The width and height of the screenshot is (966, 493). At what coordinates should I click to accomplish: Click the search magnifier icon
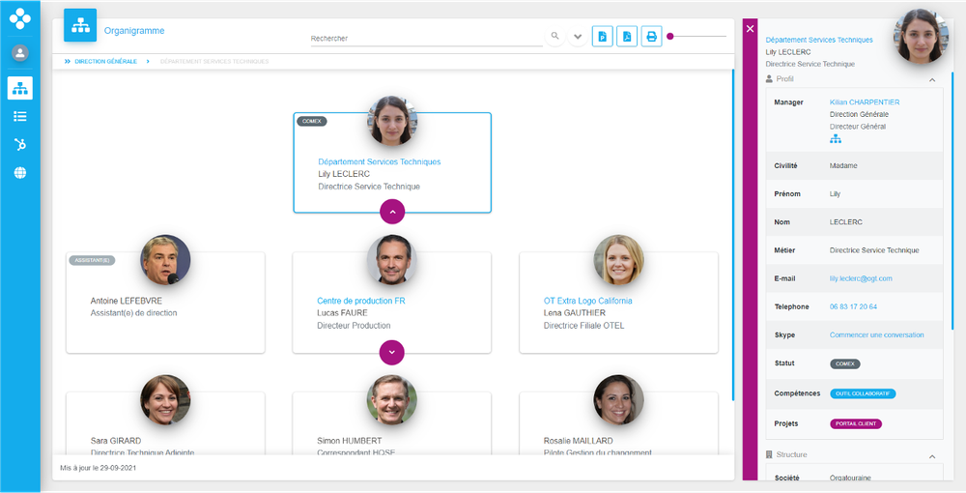(x=555, y=37)
